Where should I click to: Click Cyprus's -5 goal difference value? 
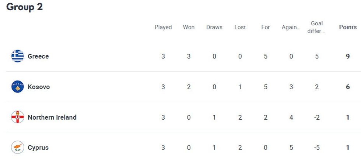(x=317, y=148)
